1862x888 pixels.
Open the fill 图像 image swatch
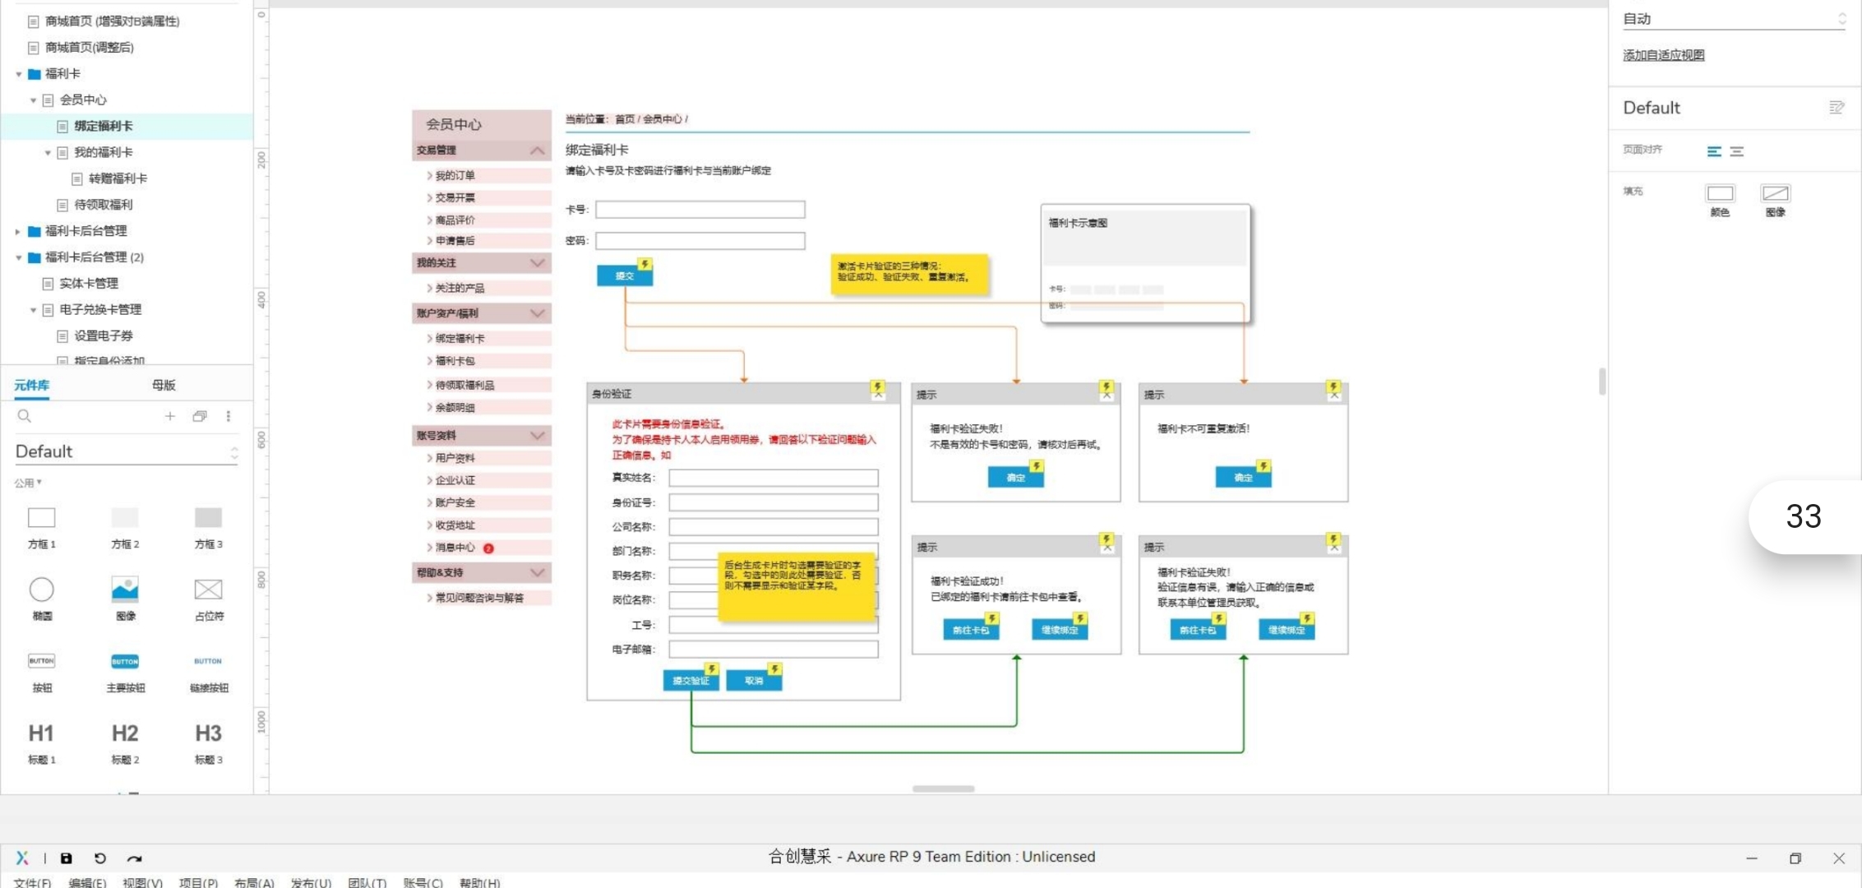point(1775,193)
